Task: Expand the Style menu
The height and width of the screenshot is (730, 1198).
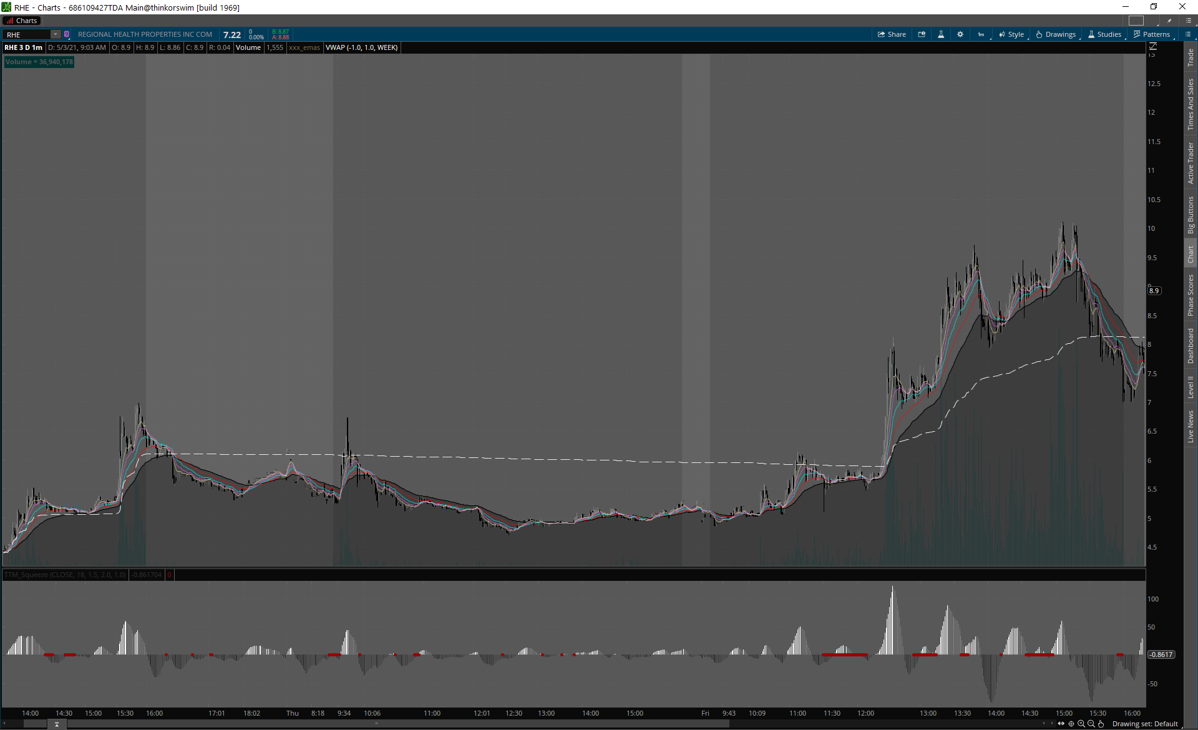Action: coord(1011,34)
